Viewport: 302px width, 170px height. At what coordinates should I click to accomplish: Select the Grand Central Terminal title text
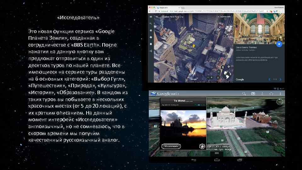(246, 47)
